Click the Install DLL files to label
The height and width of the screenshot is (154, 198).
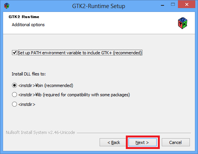click(29, 74)
